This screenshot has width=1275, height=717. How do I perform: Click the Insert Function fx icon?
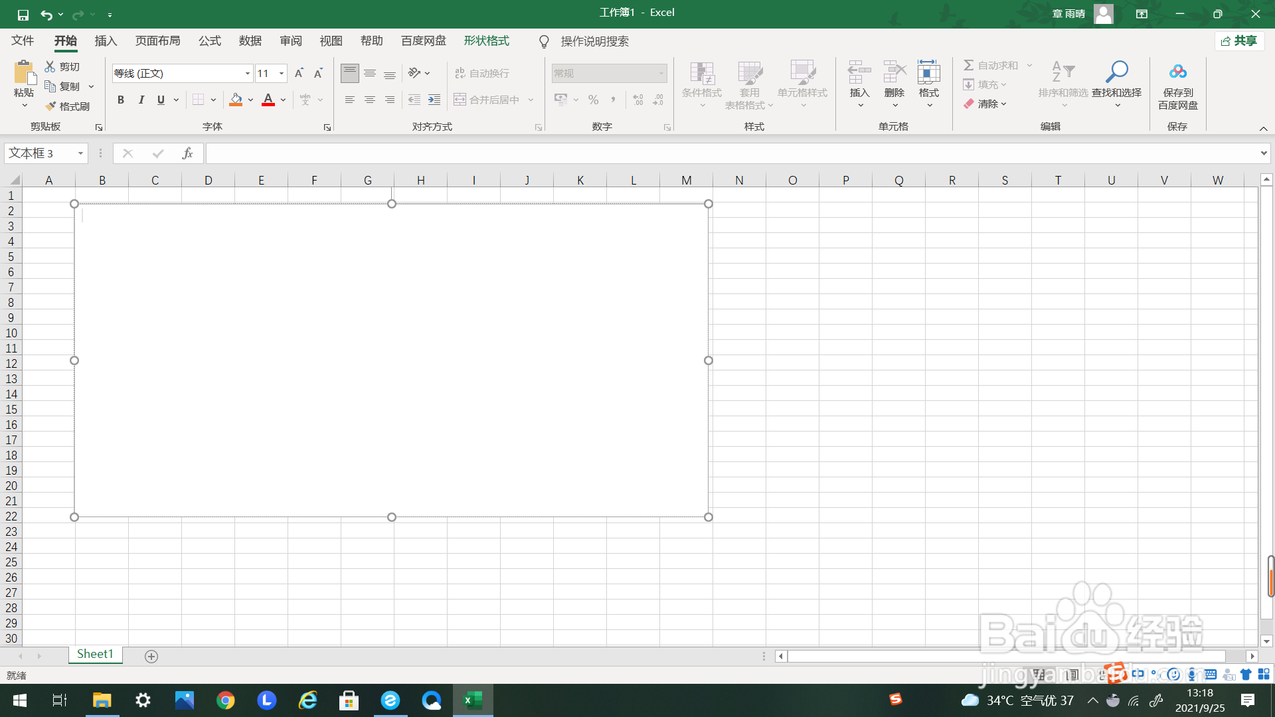pyautogui.click(x=187, y=153)
